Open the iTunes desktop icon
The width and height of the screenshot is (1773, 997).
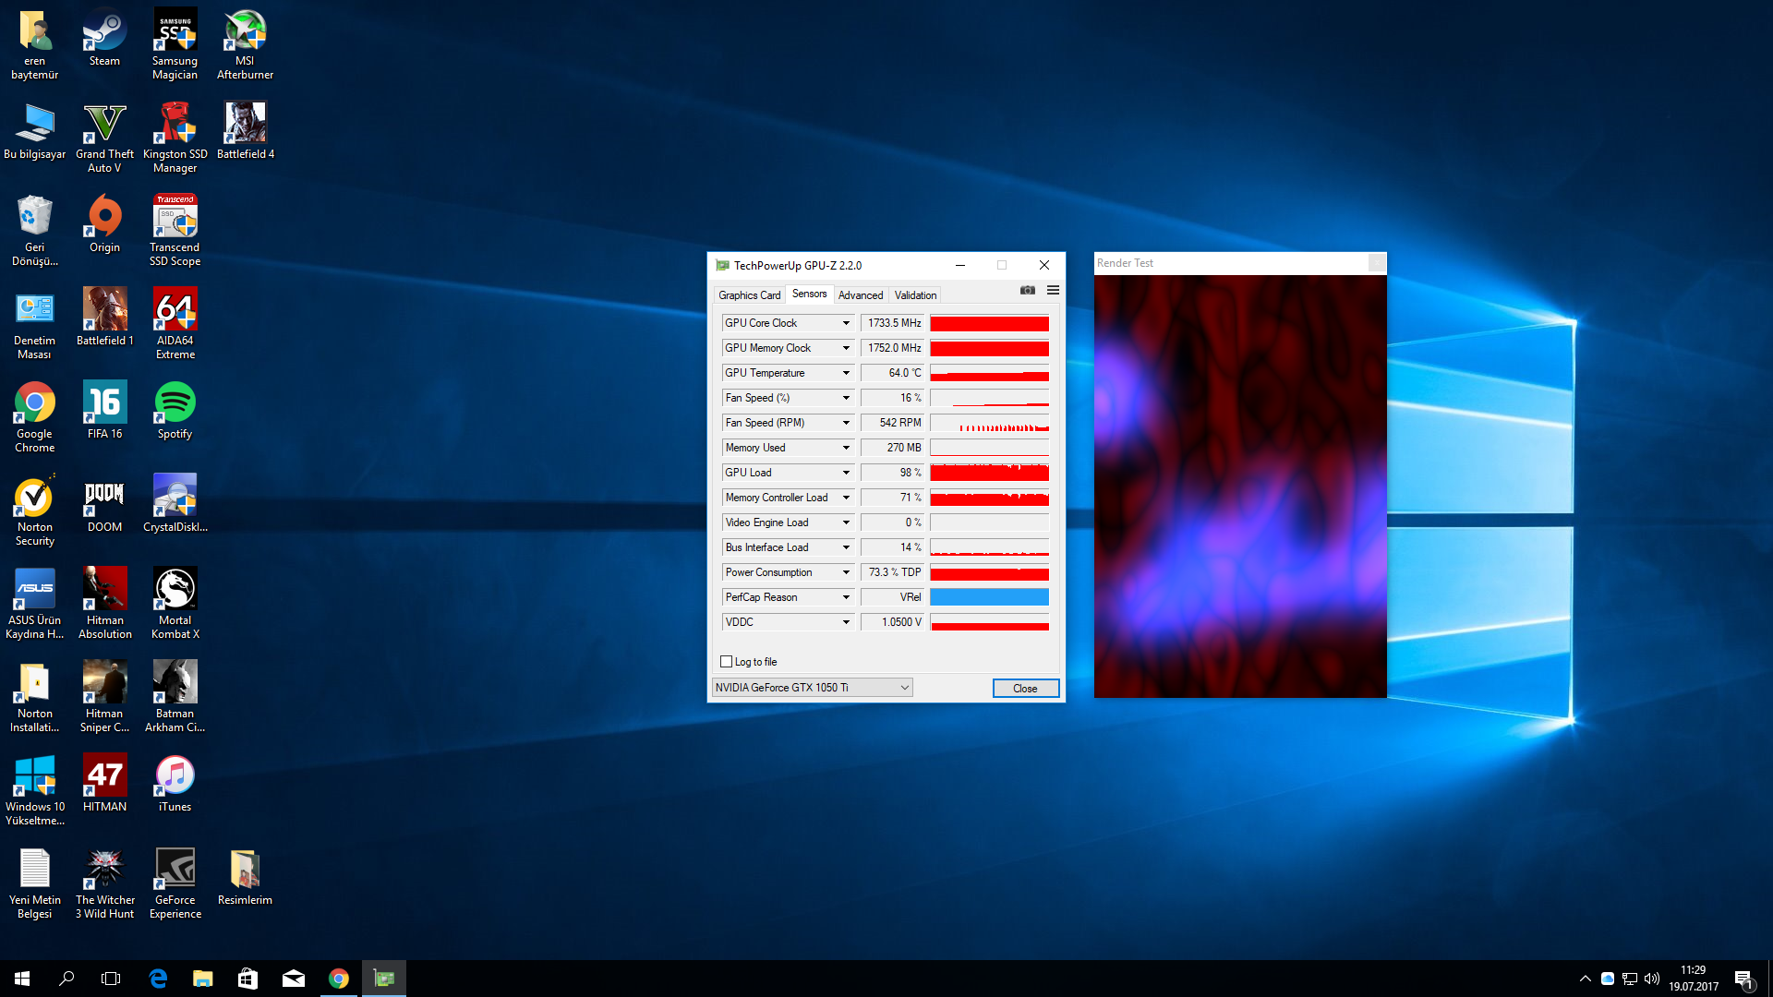(x=175, y=784)
